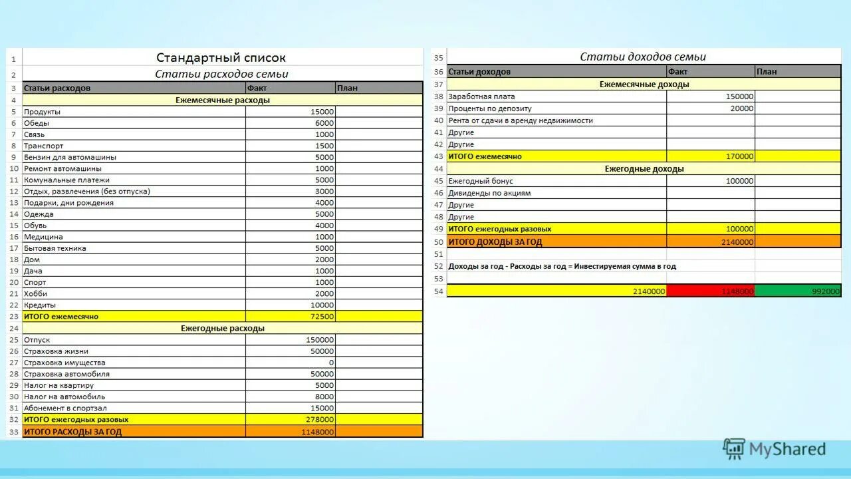The image size is (851, 479).
Task: Click the red cell showing 1148000
Action: point(711,291)
